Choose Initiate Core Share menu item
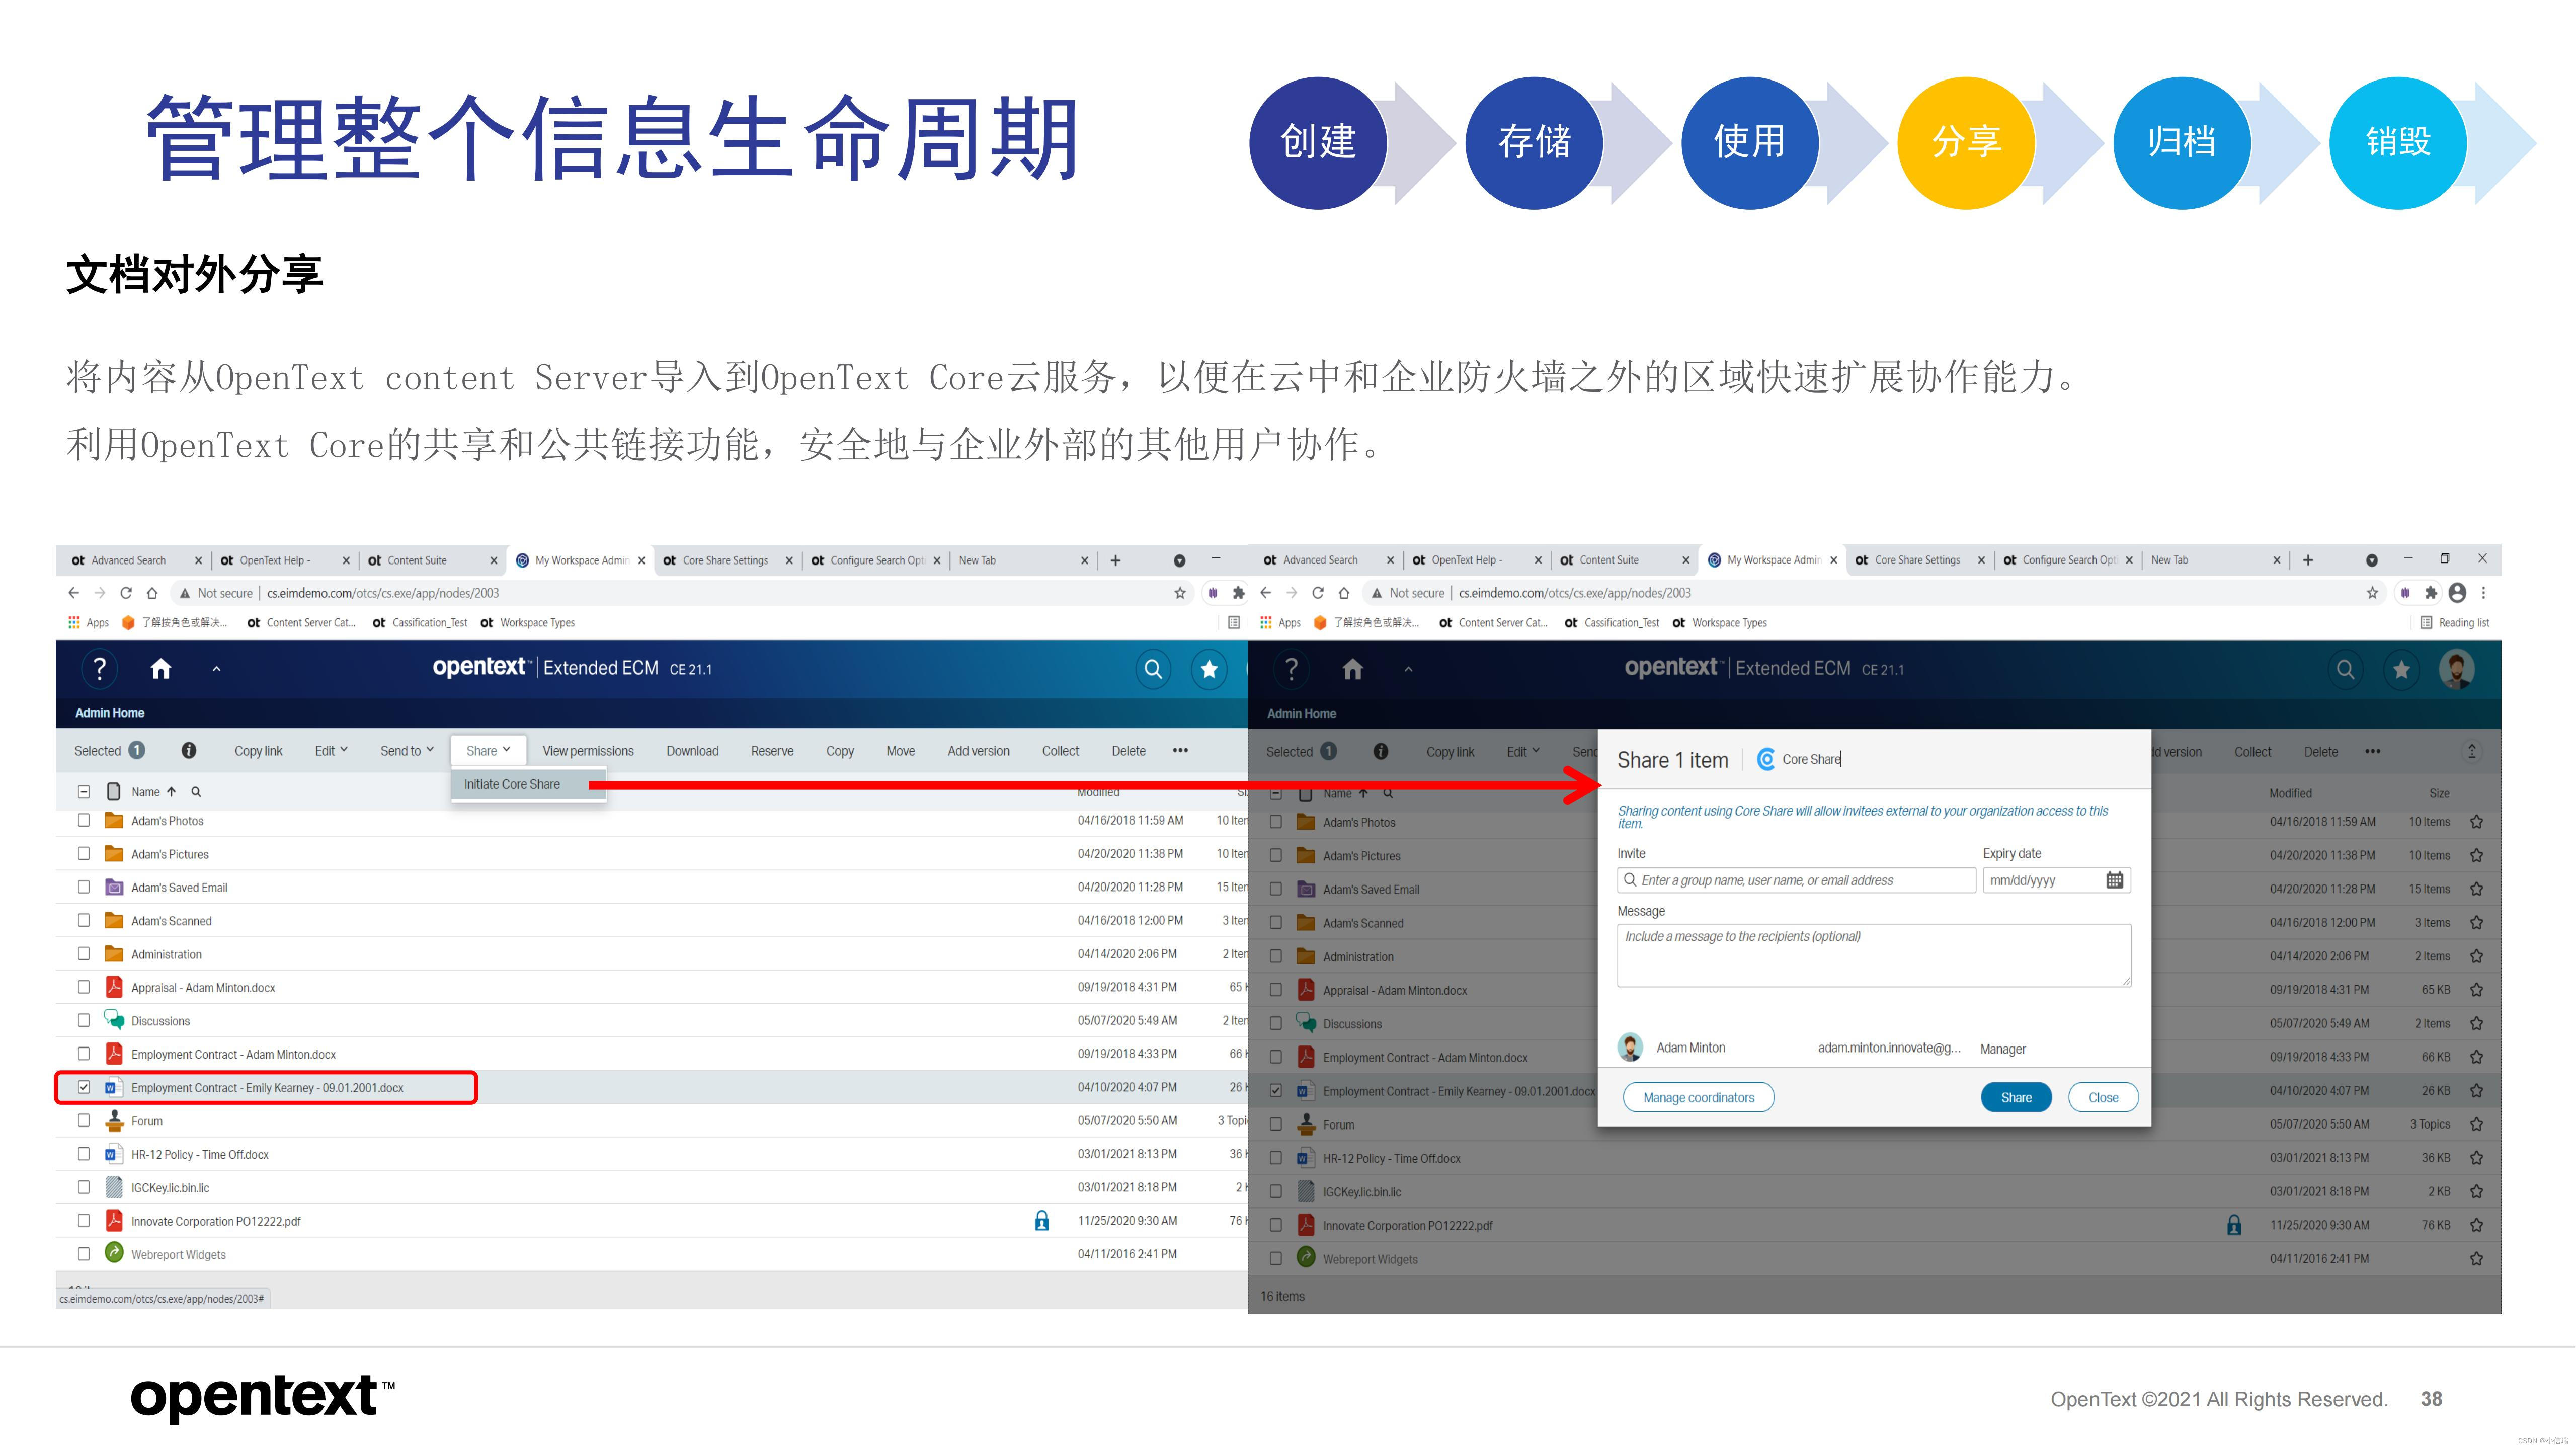Viewport: 2576px width, 1449px height. tap(512, 784)
